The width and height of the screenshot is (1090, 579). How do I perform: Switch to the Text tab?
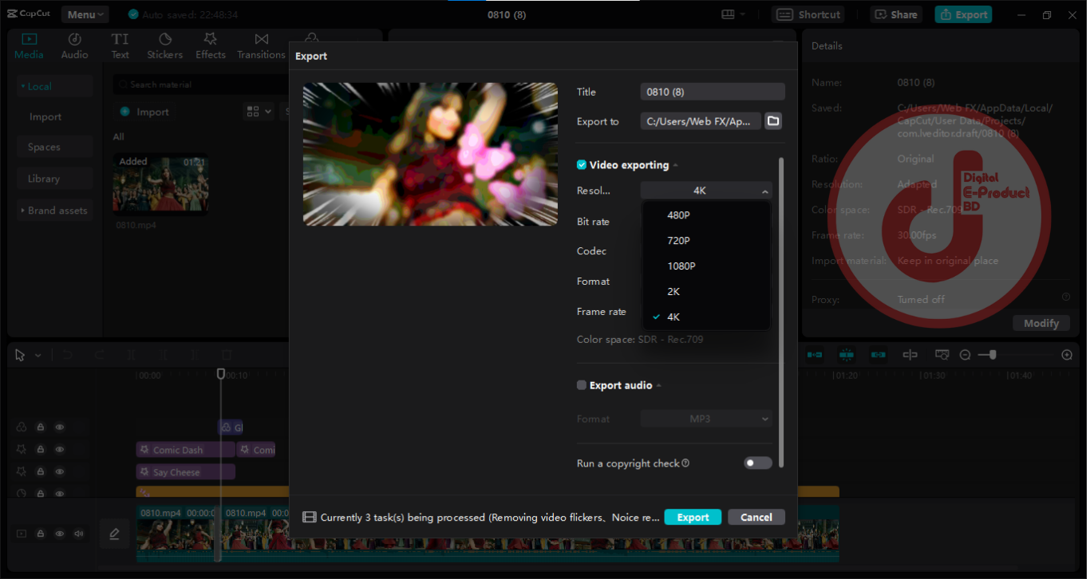120,46
